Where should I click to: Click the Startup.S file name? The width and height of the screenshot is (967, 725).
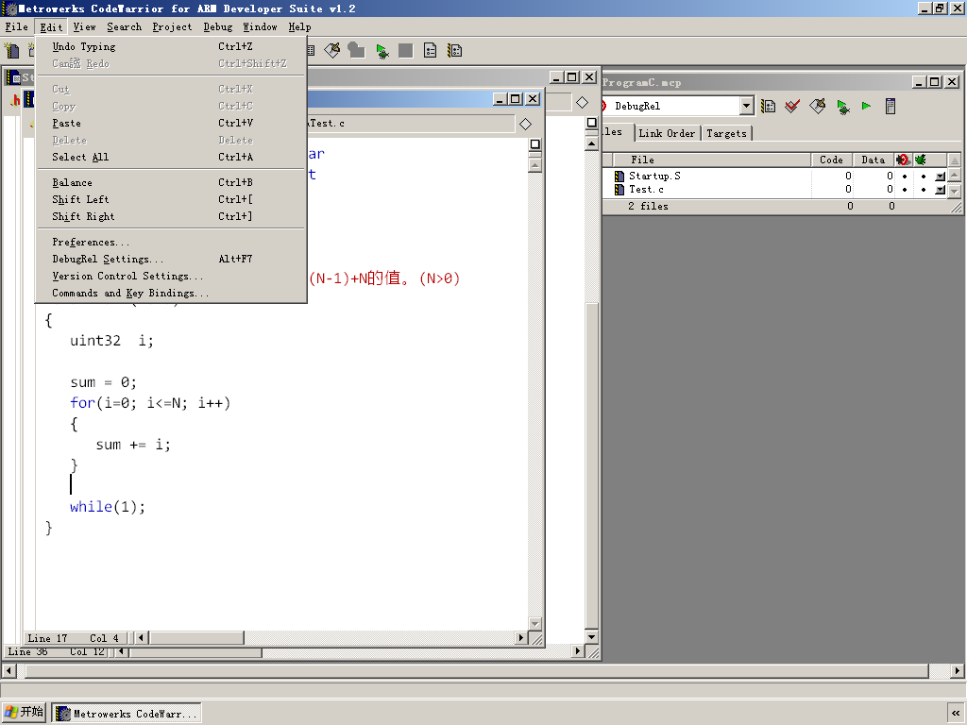655,177
